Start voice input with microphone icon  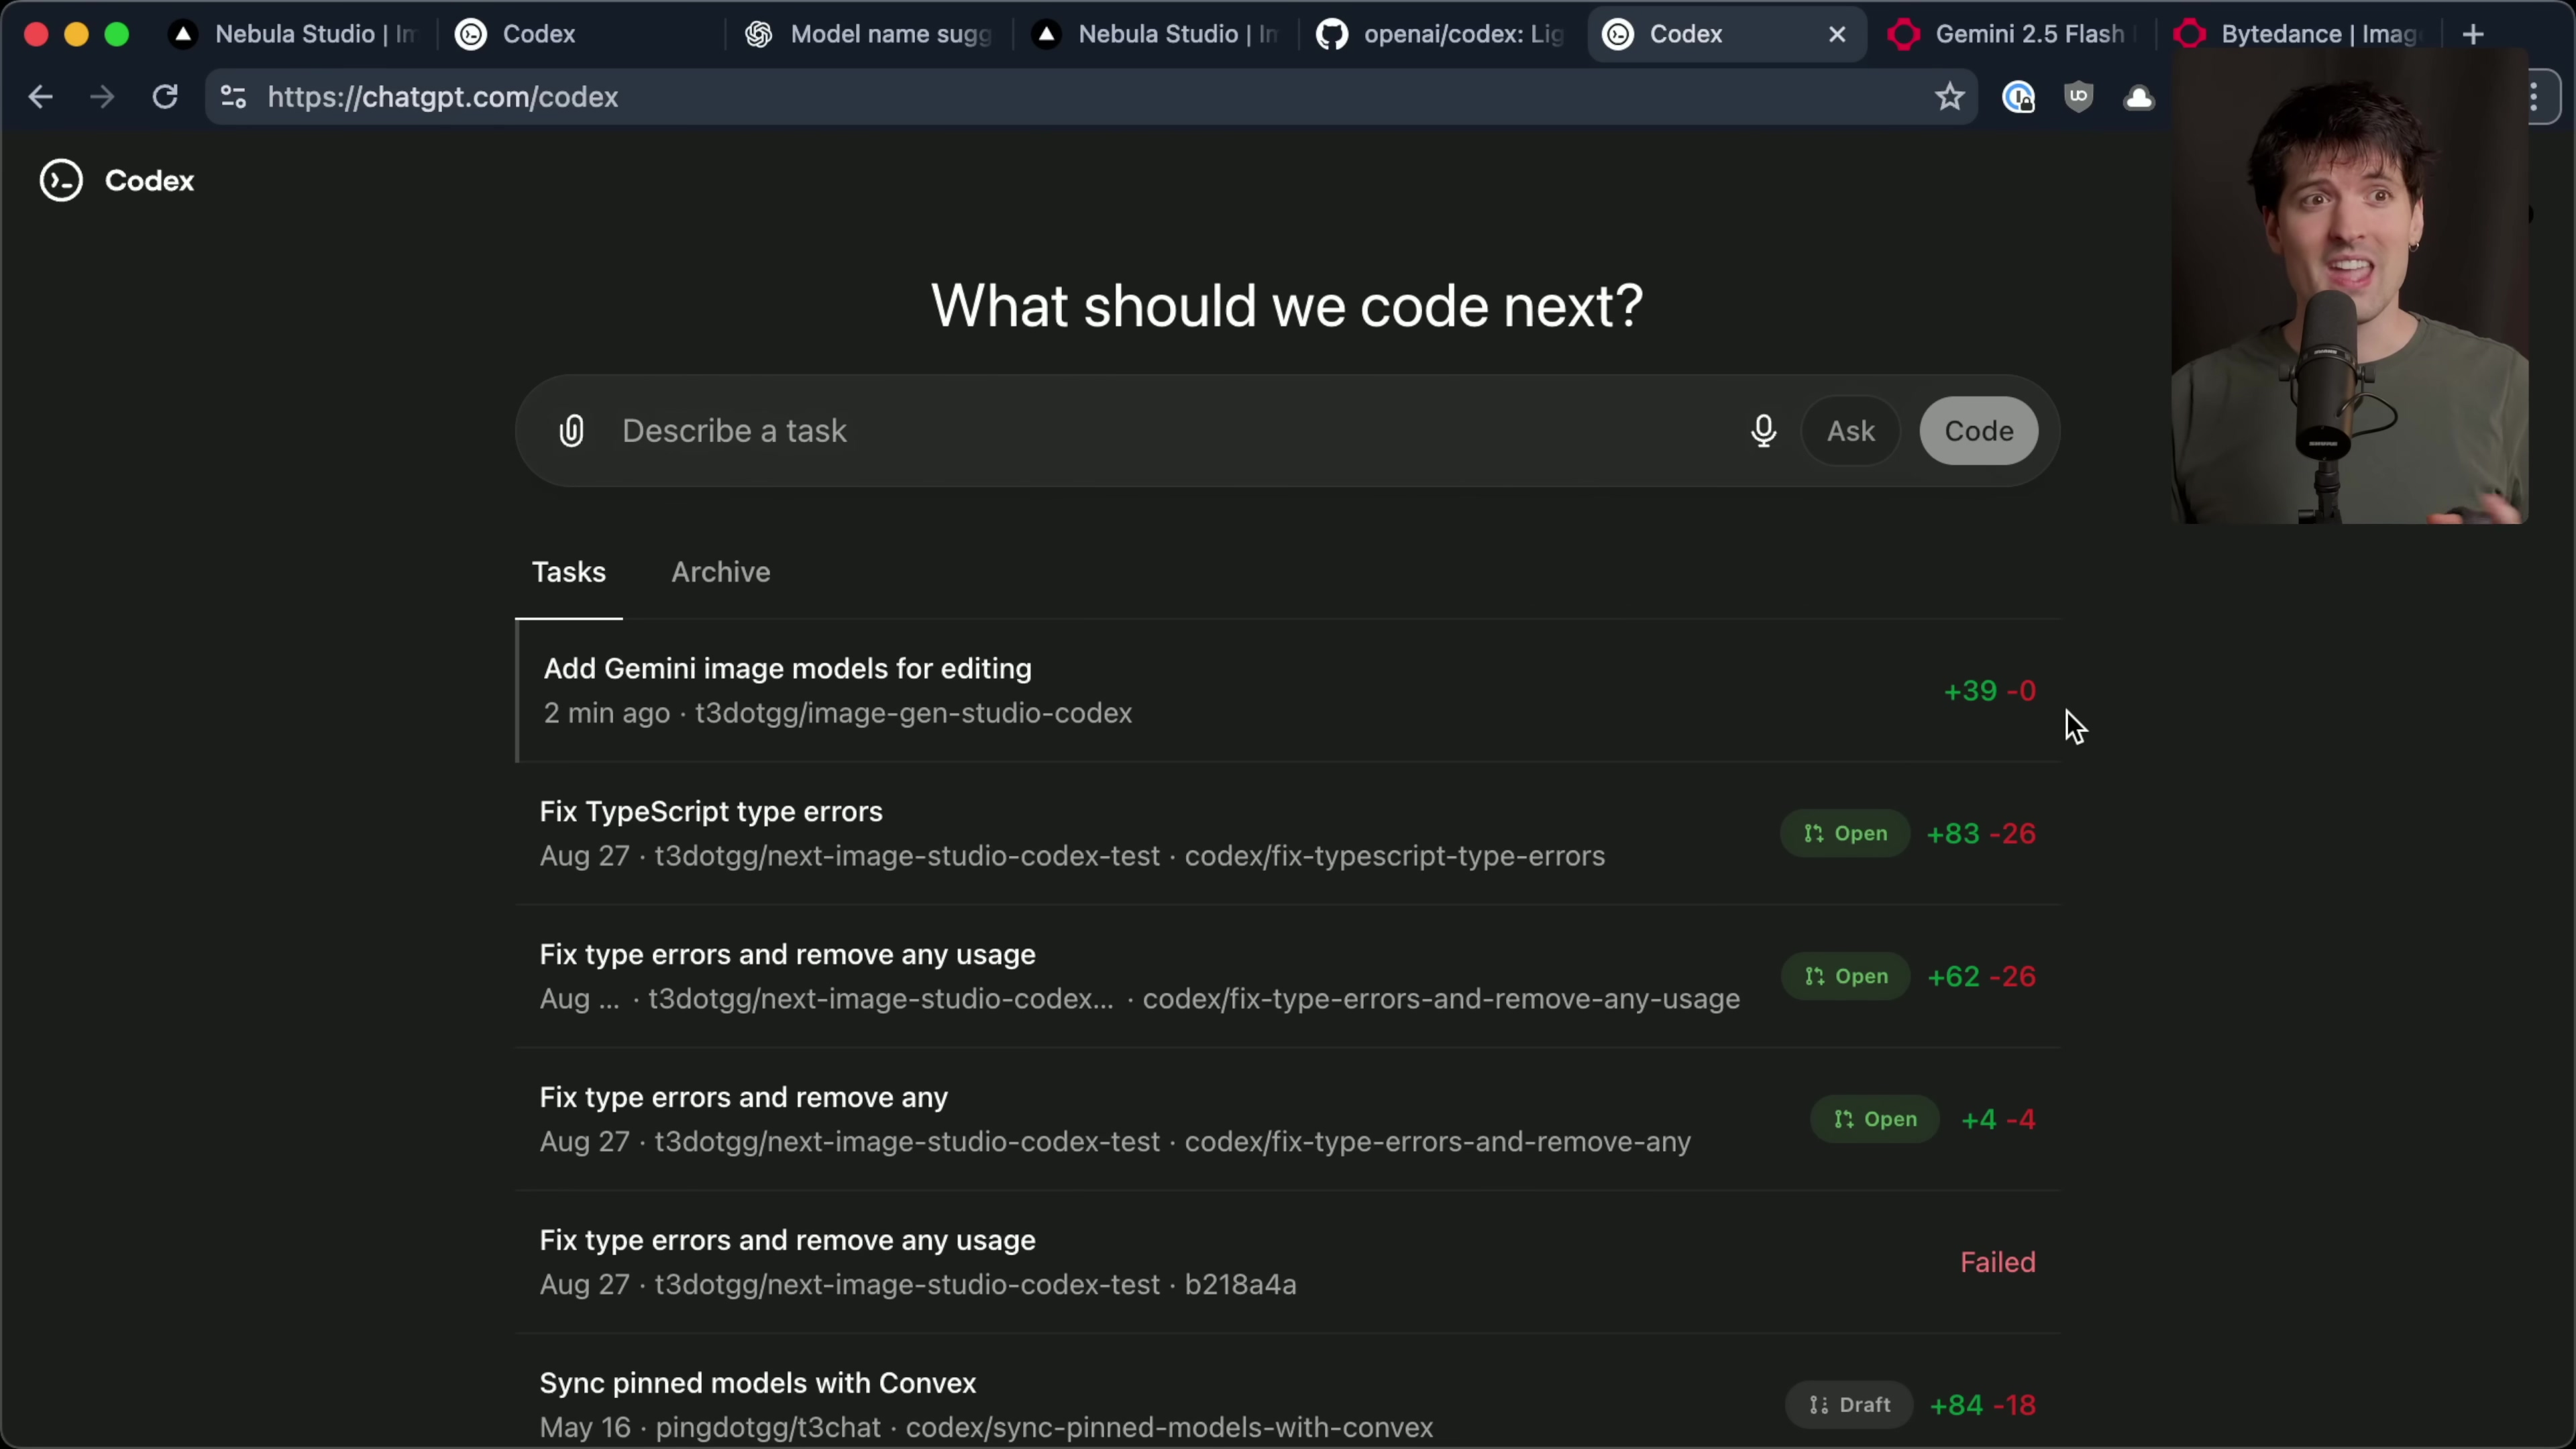1764,431
